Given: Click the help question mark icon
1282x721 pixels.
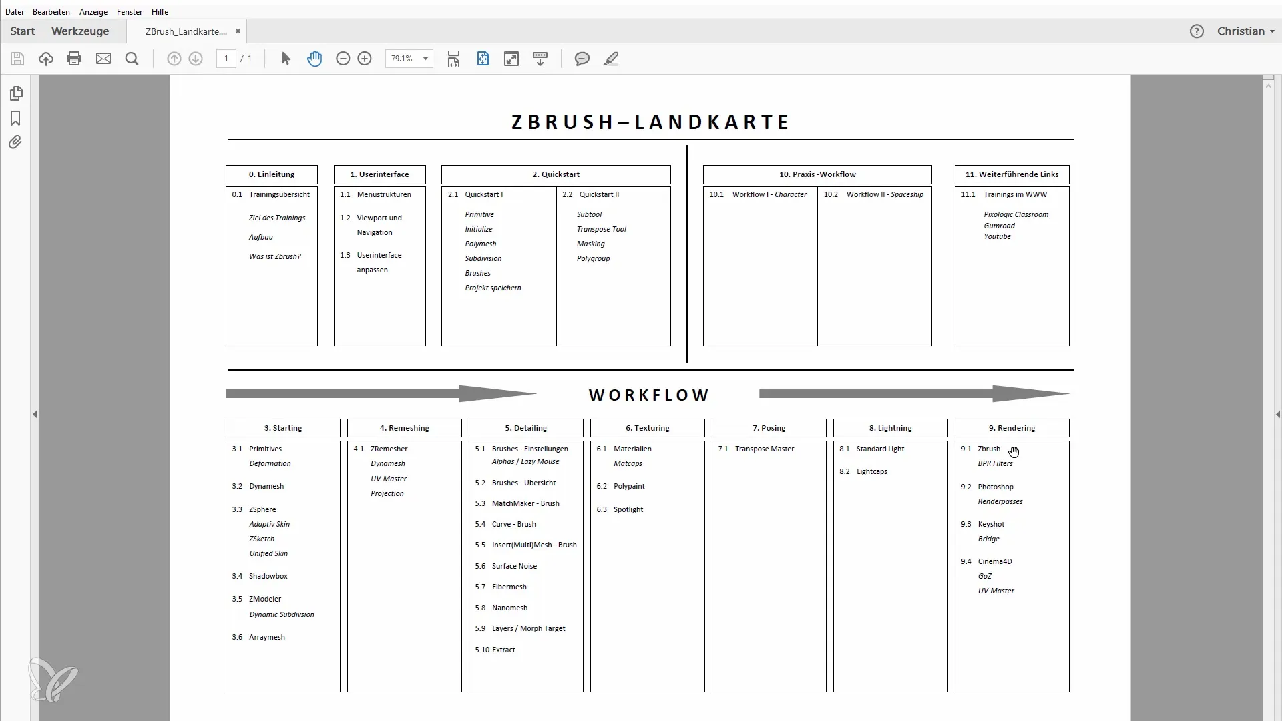Looking at the screenshot, I should pyautogui.click(x=1197, y=31).
